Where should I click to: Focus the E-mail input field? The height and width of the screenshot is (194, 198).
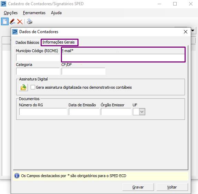coord(123,58)
